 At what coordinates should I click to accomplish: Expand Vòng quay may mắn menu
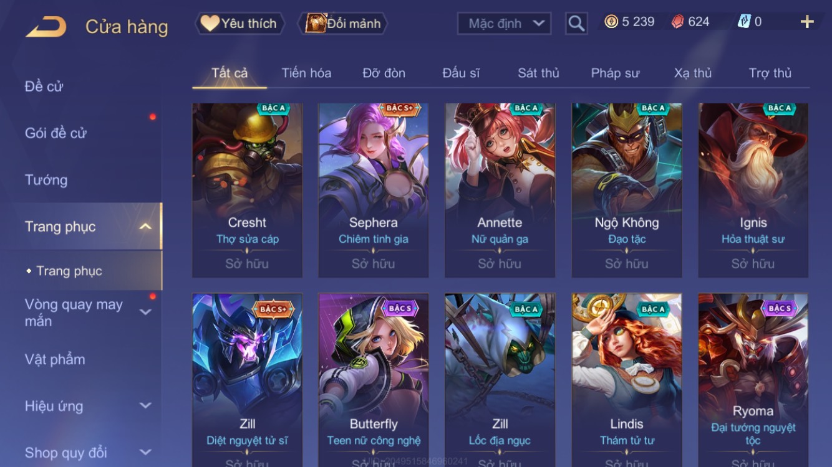(x=145, y=312)
